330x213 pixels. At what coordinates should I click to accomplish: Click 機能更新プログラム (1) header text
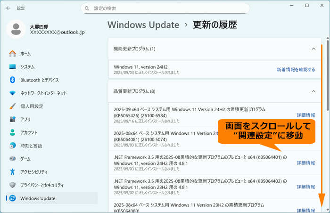tap(134, 49)
